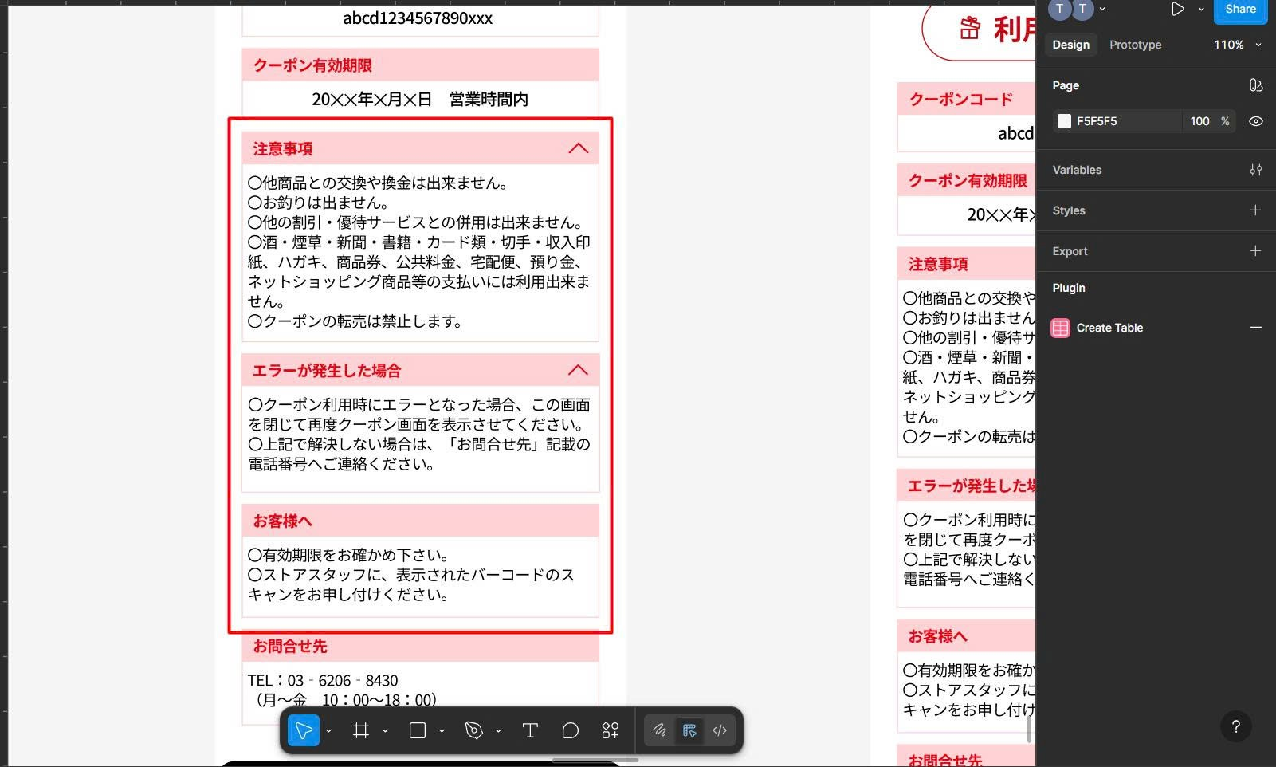Viewport: 1276px width, 767px height.
Task: Open Variables settings icon
Action: 1255,170
